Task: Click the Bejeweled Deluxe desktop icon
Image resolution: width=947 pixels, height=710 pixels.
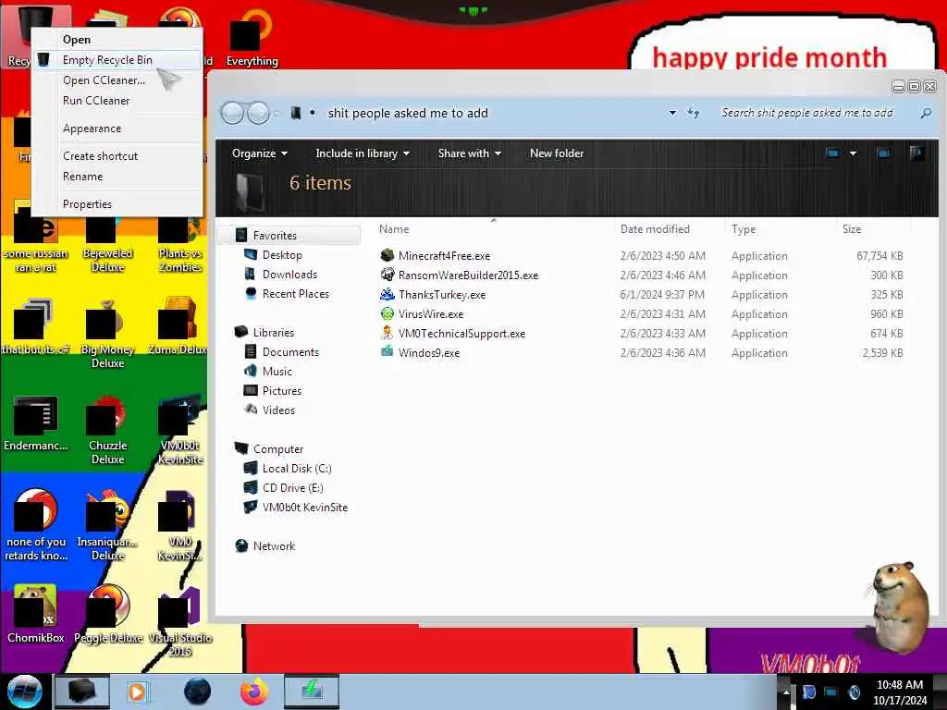Action: [107, 244]
